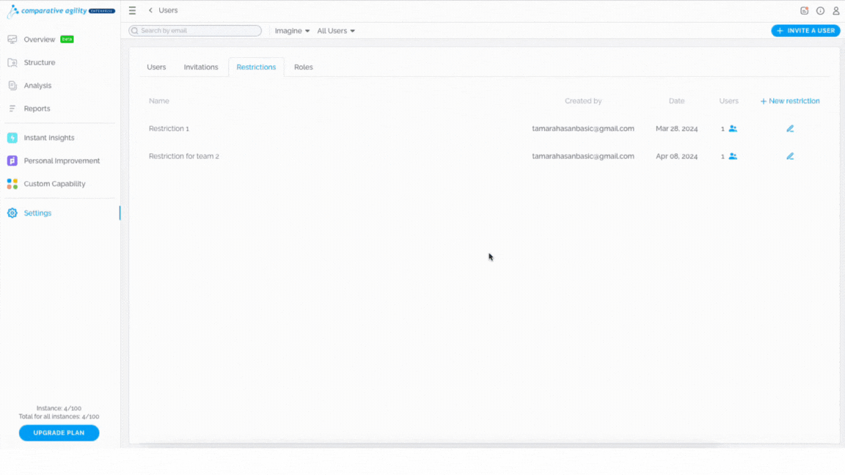
Task: Expand the Imagine dropdown
Action: 292,31
